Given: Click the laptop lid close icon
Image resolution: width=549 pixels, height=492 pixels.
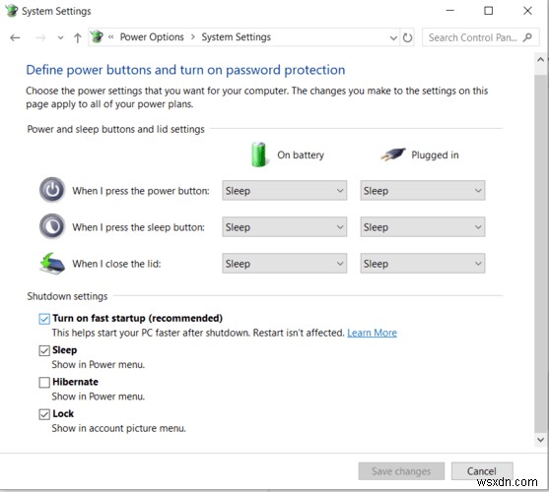Looking at the screenshot, I should (x=52, y=264).
